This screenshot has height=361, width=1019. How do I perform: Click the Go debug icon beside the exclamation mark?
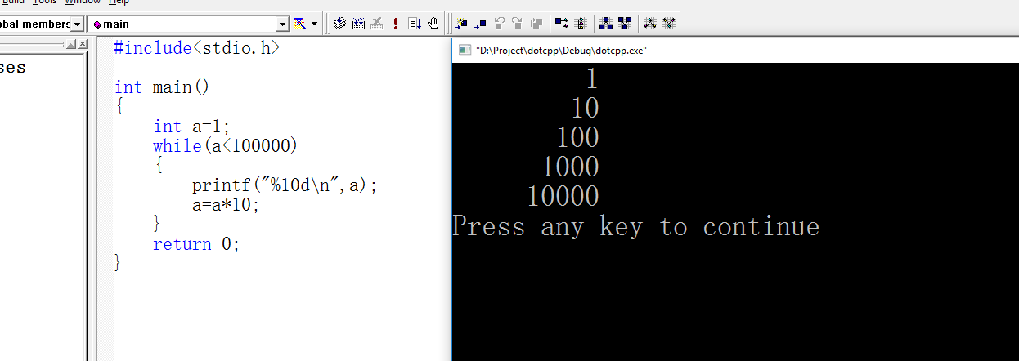coord(415,24)
